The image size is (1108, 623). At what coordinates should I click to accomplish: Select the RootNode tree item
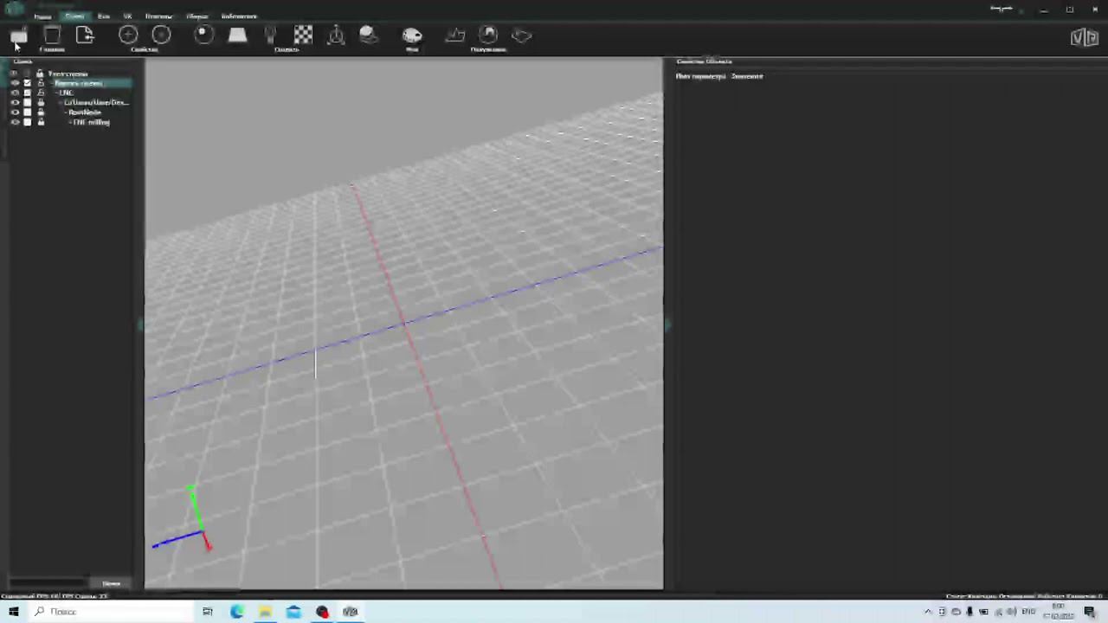pos(85,112)
